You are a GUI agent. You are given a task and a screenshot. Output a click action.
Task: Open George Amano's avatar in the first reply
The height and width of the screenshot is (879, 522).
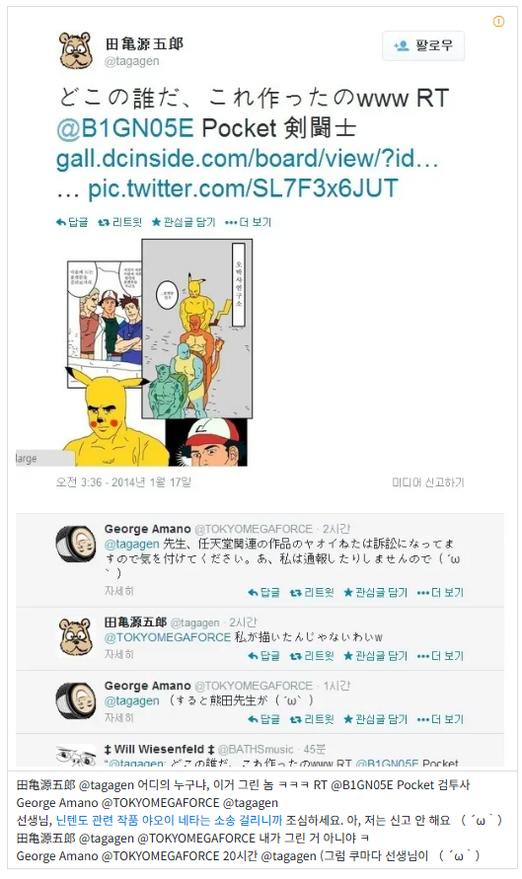[76, 544]
